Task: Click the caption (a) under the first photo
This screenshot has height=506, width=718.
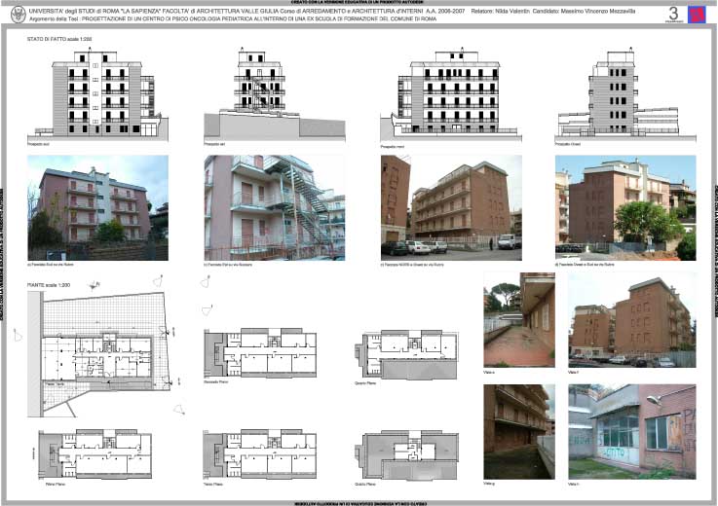Action: (x=51, y=265)
